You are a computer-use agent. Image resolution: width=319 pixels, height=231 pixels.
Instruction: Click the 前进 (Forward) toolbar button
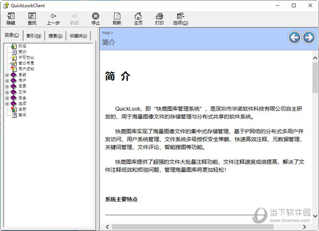74,19
